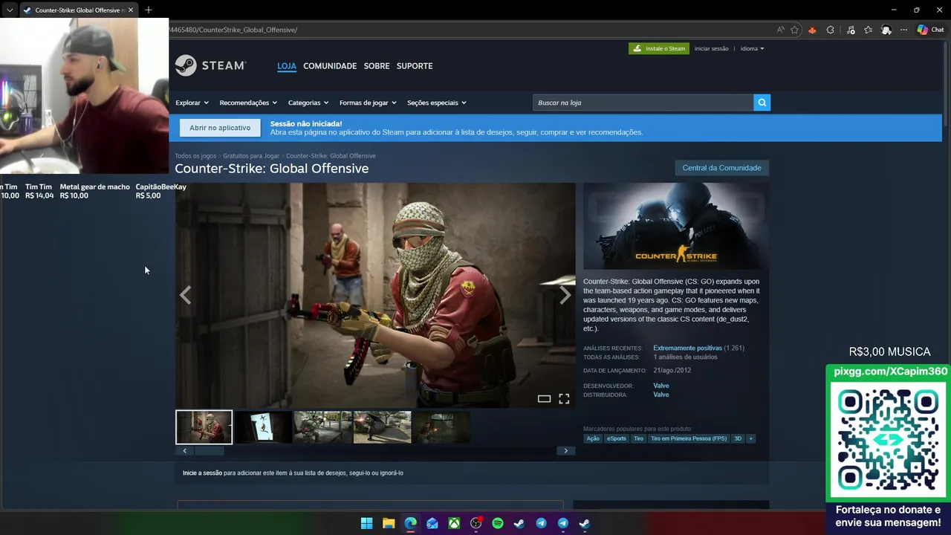
Task: Click the iniciar sessão link
Action: point(712,48)
